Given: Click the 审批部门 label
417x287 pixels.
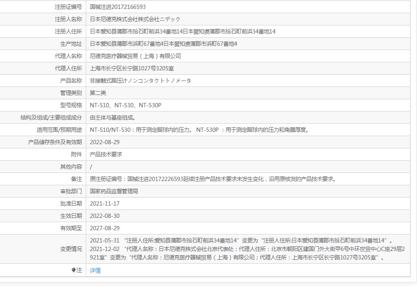Looking at the screenshot, I should click(x=71, y=192).
